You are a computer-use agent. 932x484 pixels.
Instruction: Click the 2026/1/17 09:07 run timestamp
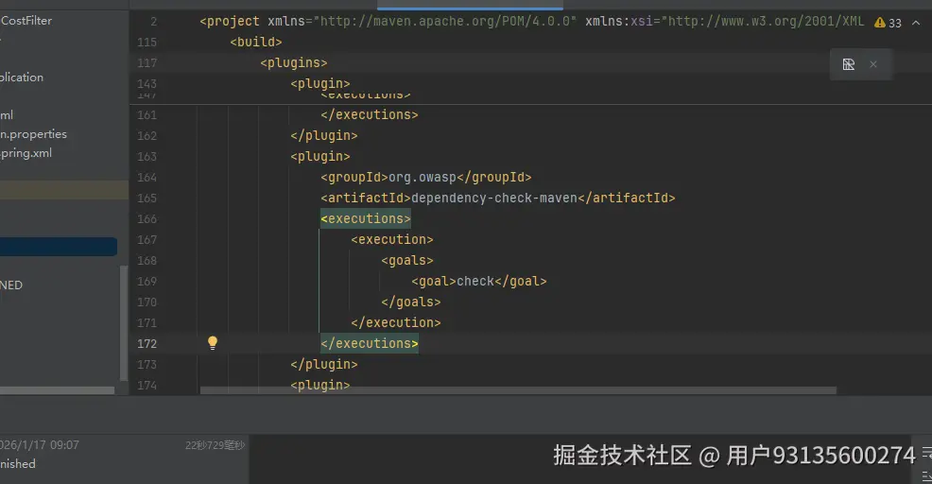pyautogui.click(x=40, y=444)
